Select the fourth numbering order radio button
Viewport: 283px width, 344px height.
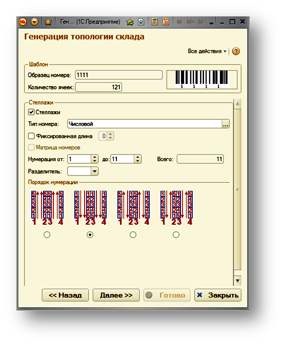tap(176, 234)
